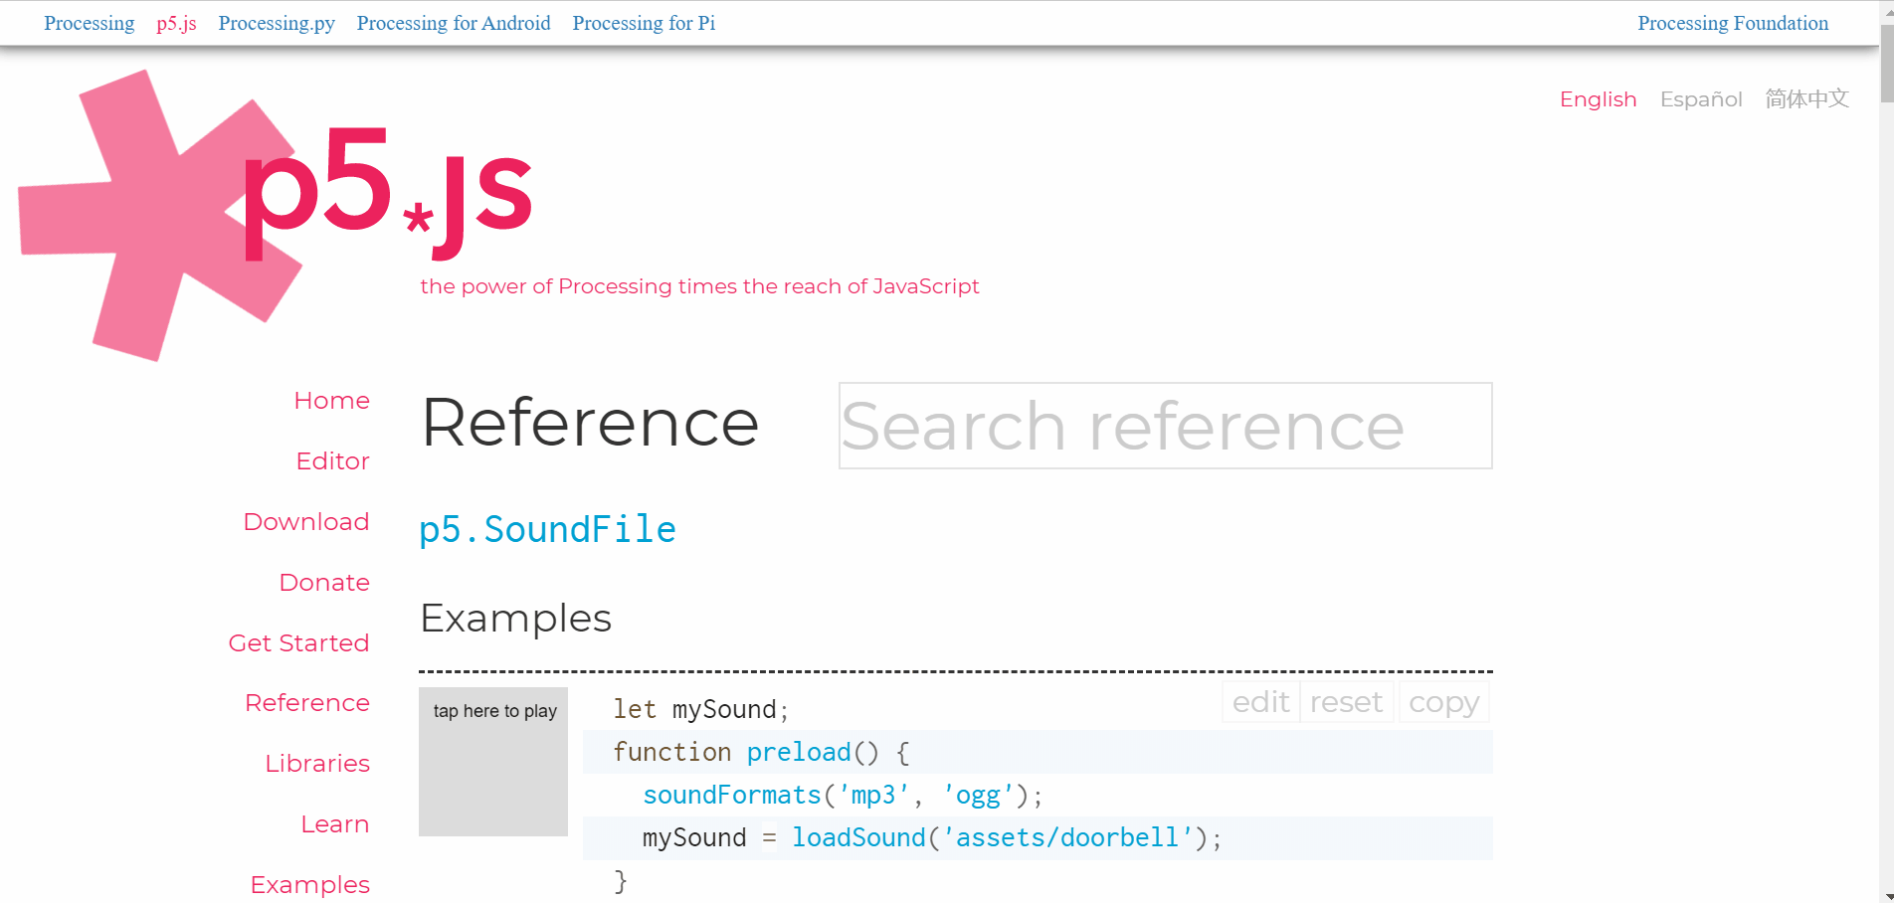The image size is (1894, 903).
Task: Switch language to 简体中文
Action: coord(1806,98)
